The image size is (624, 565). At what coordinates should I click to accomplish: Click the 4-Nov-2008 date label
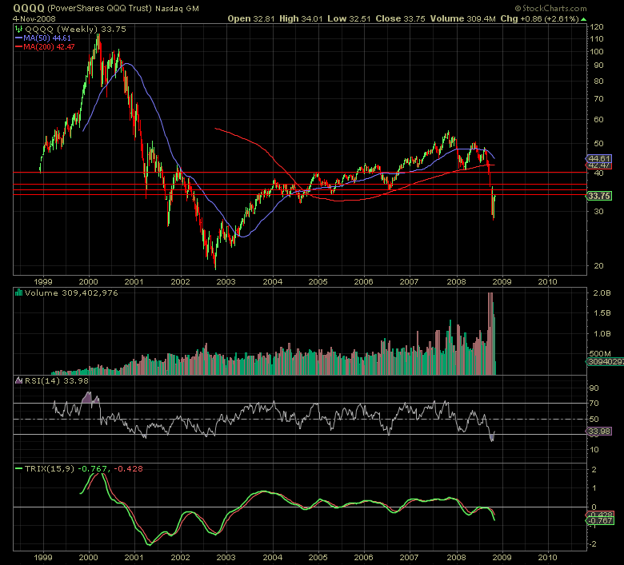click(34, 18)
